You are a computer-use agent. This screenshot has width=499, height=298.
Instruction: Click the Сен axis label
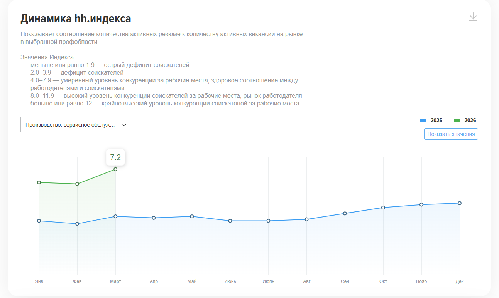[x=345, y=281]
